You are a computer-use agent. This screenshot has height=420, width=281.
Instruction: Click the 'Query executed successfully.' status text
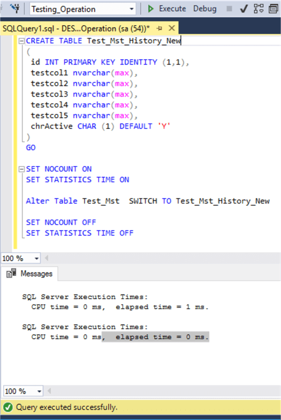coord(67,407)
